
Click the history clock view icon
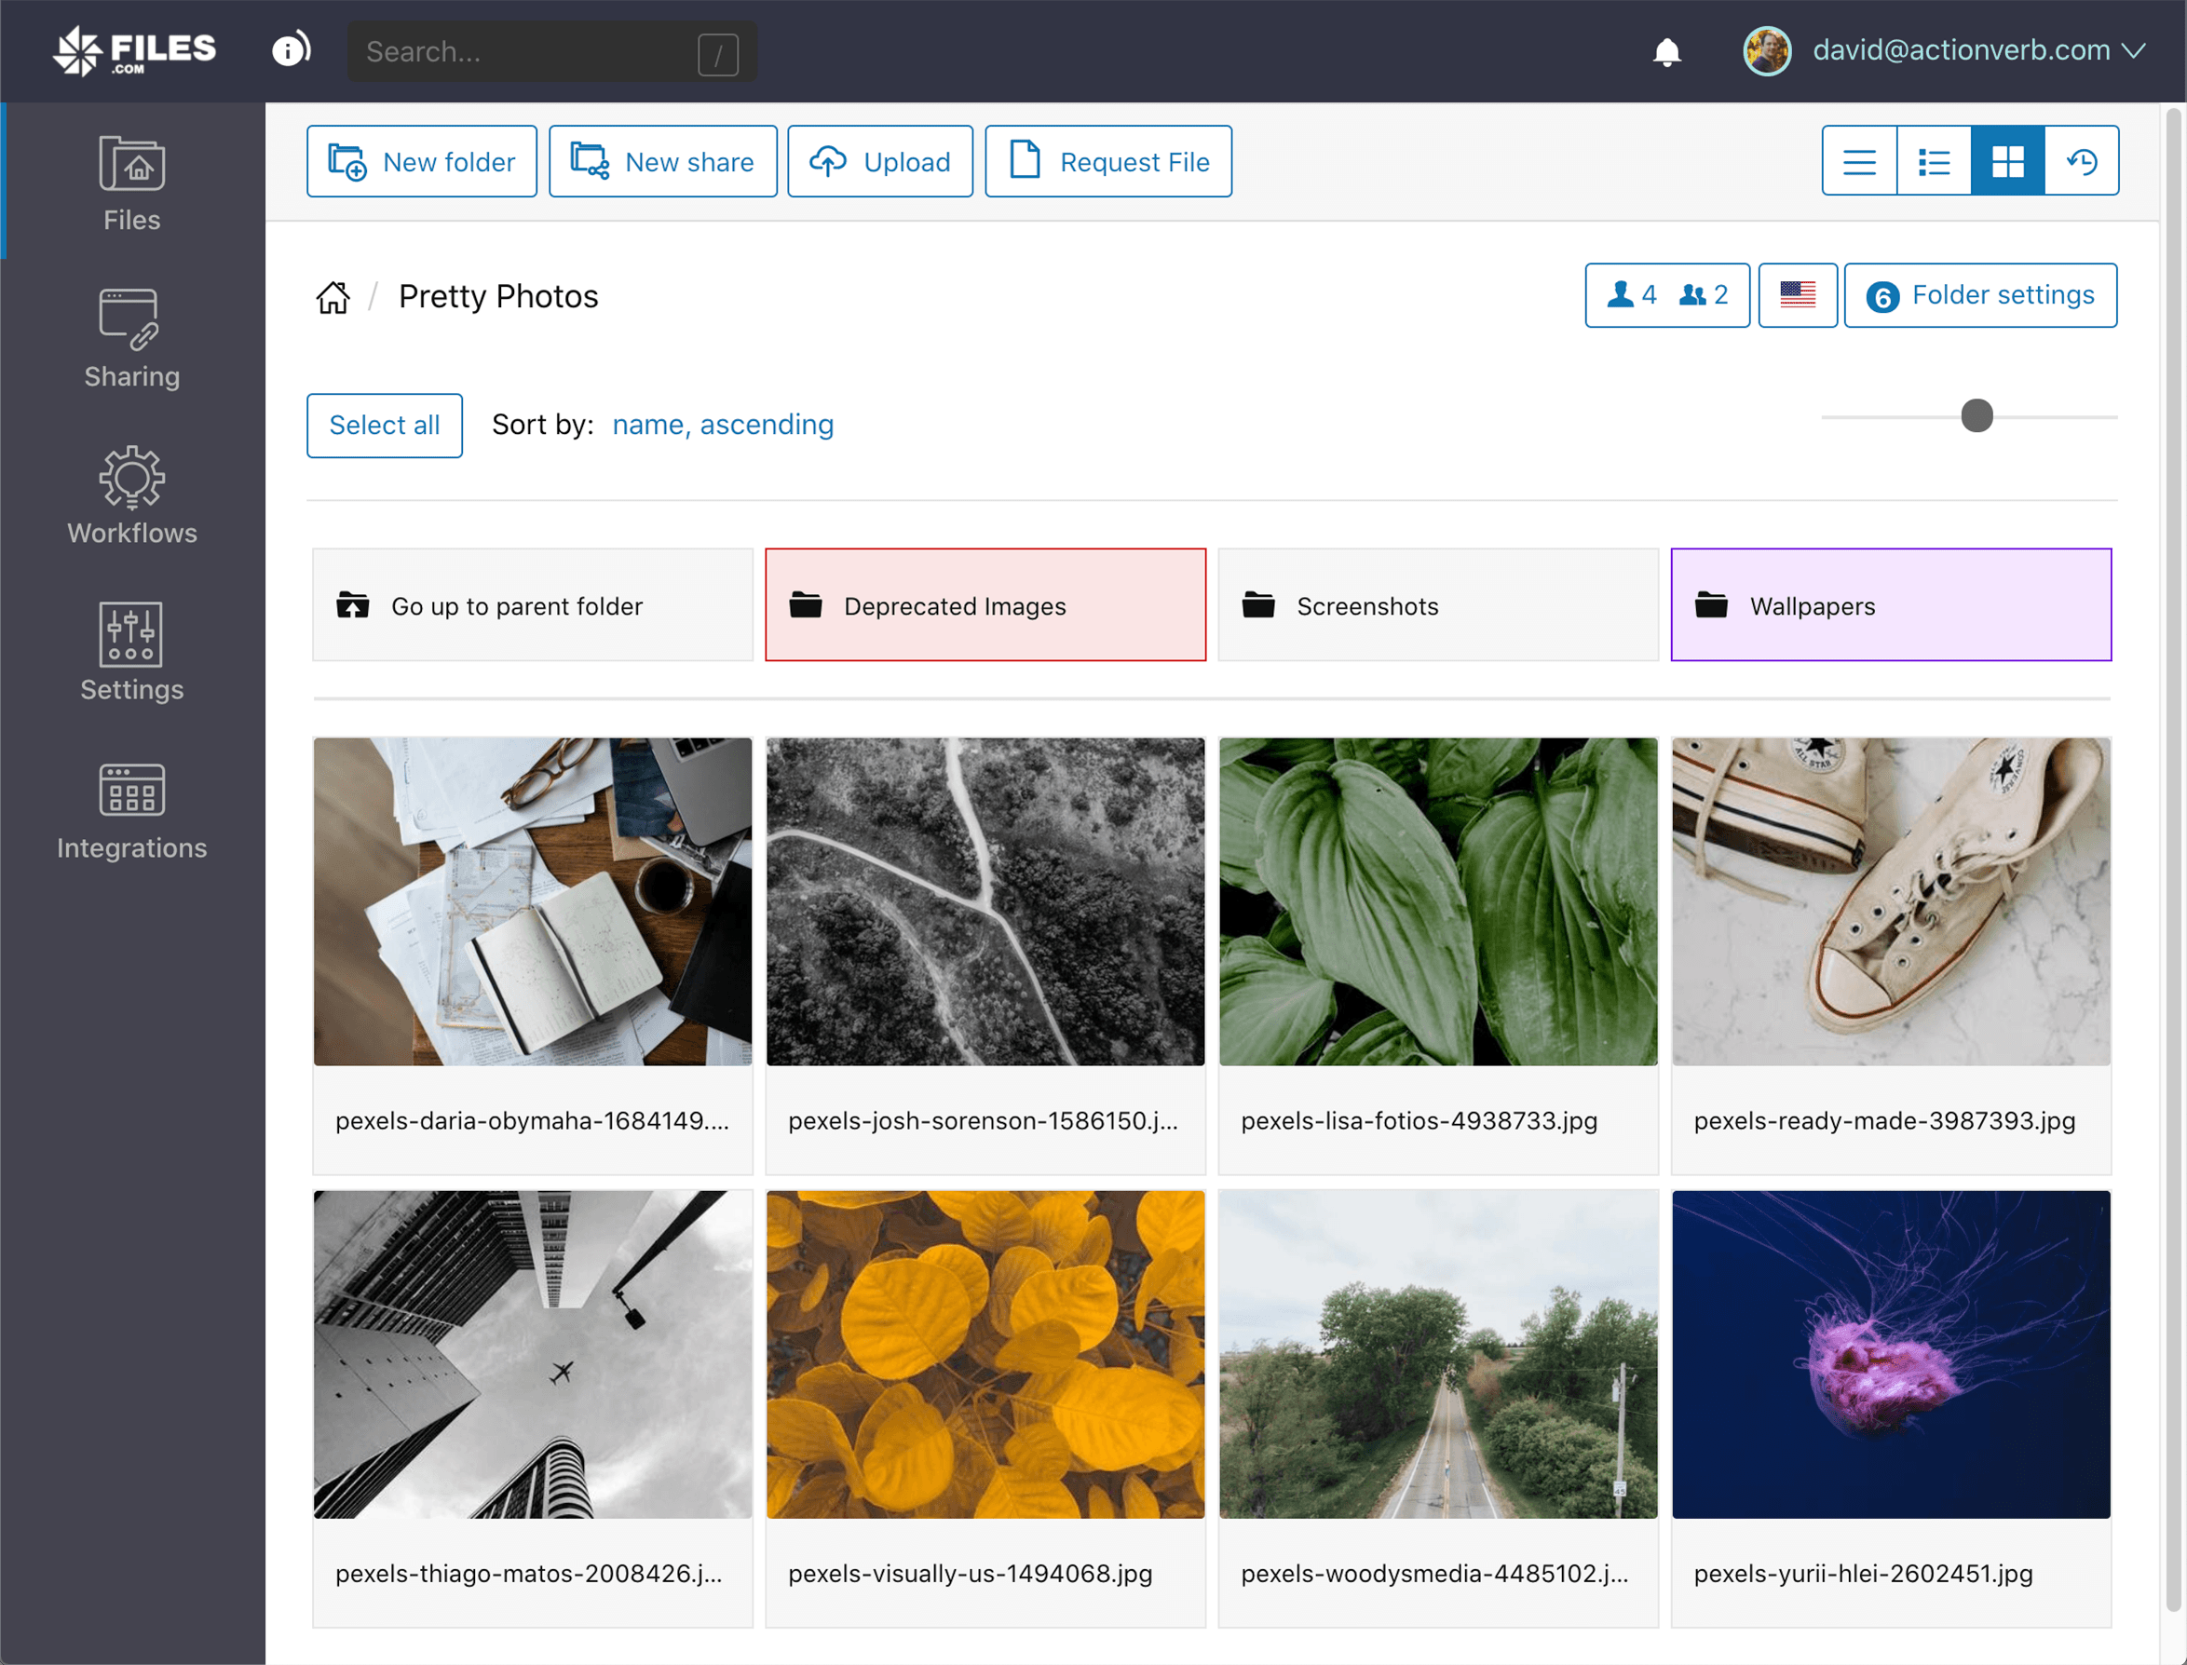pos(2081,161)
